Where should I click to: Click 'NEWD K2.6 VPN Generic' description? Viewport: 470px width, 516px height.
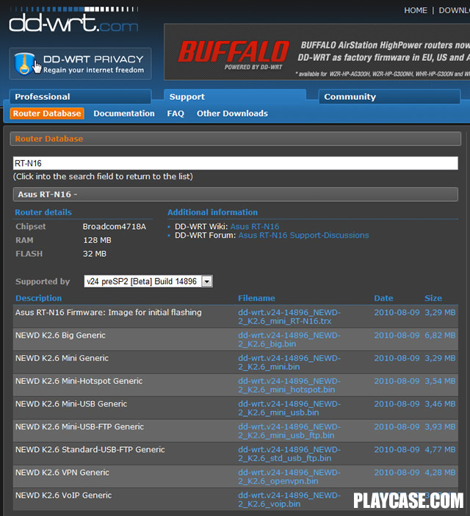(62, 473)
